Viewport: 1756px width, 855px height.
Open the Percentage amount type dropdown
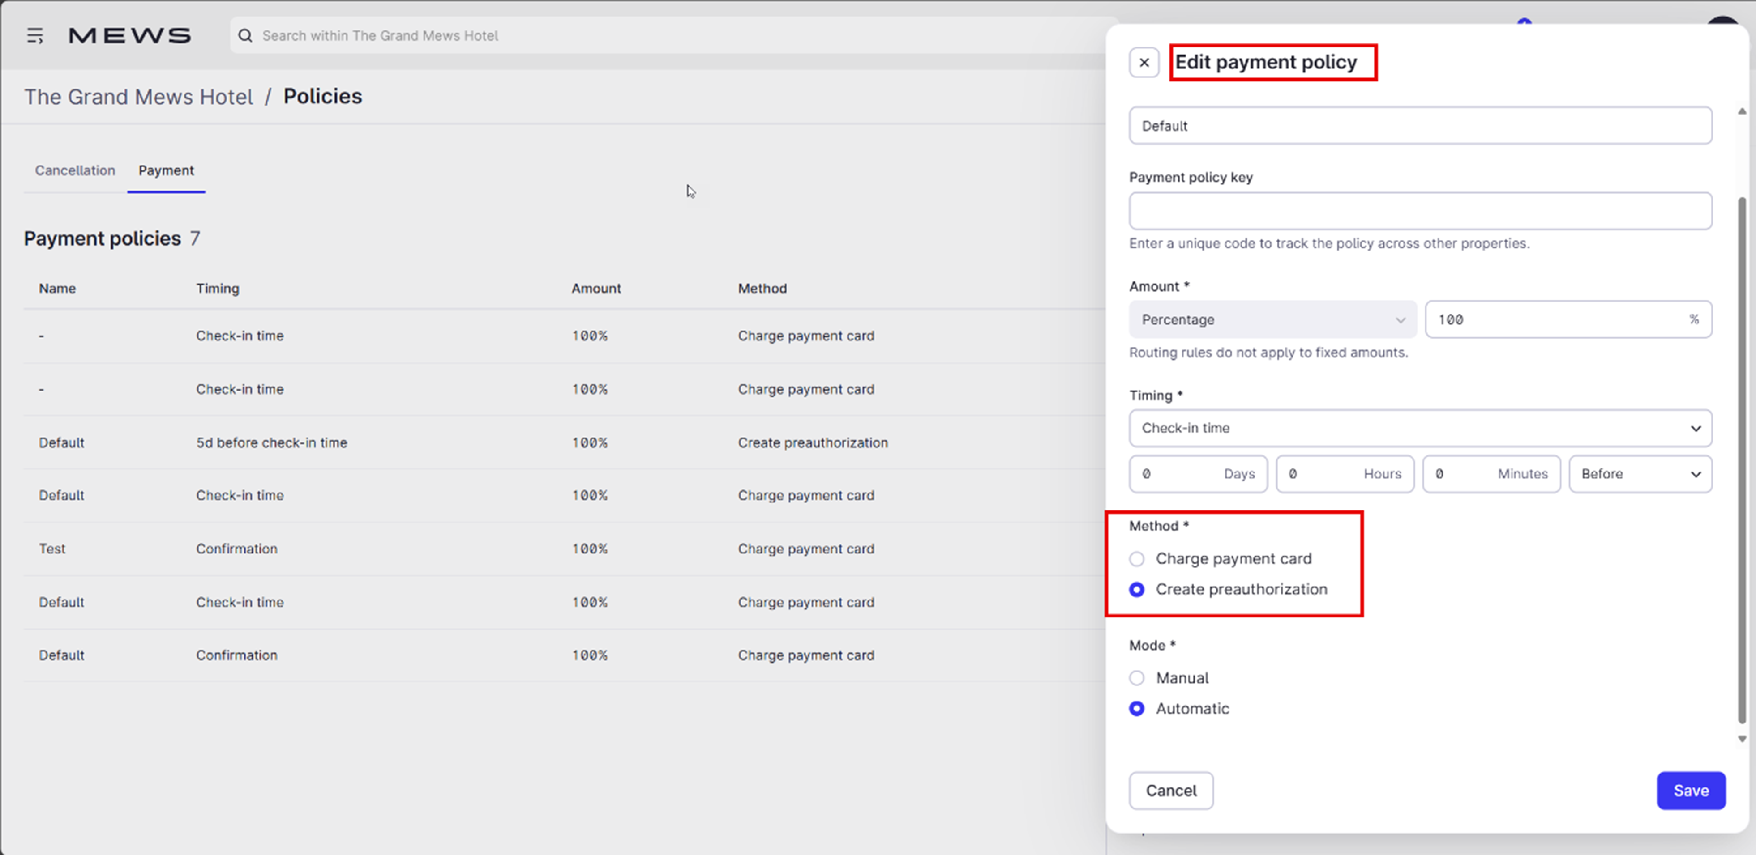tap(1273, 319)
